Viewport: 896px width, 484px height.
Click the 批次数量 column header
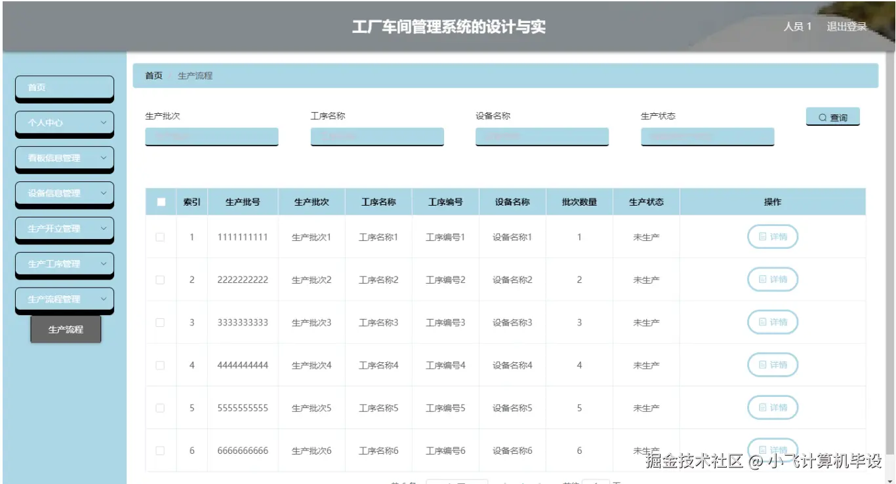point(579,202)
